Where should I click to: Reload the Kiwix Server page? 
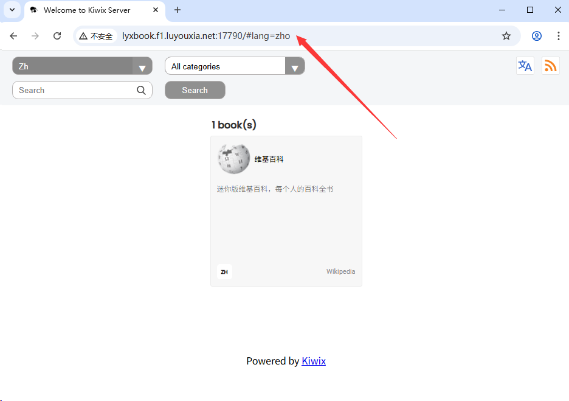[57, 36]
